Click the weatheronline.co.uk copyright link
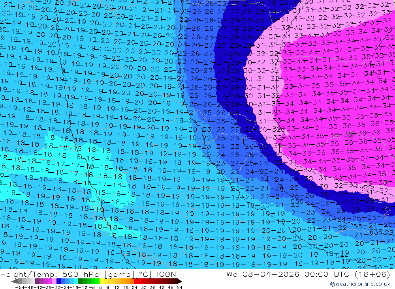This screenshot has height=289, width=395. click(x=360, y=284)
